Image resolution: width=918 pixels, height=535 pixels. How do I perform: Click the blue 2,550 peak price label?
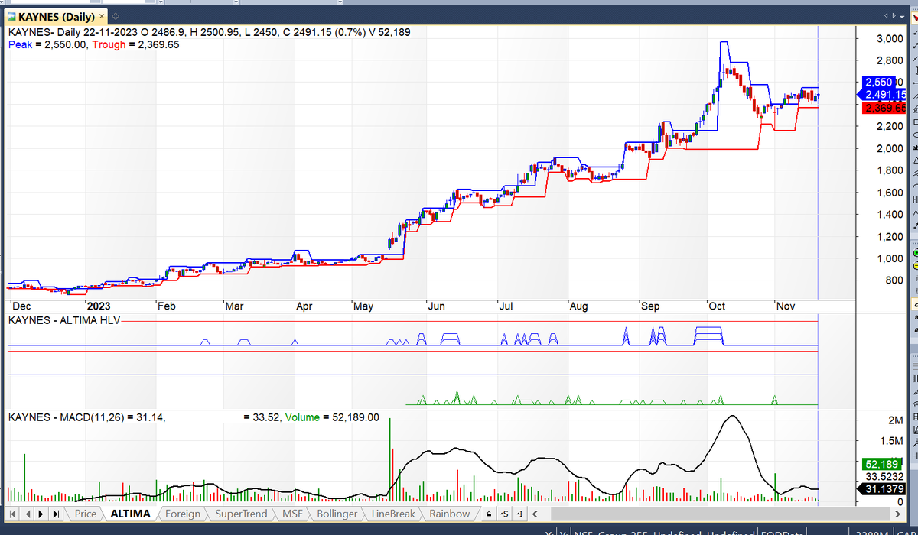pos(878,82)
